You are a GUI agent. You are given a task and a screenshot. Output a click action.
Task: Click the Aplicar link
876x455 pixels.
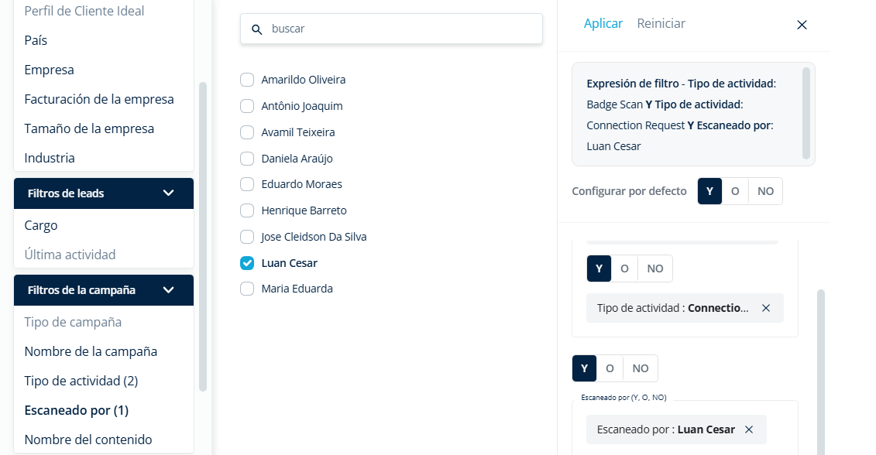tap(603, 23)
